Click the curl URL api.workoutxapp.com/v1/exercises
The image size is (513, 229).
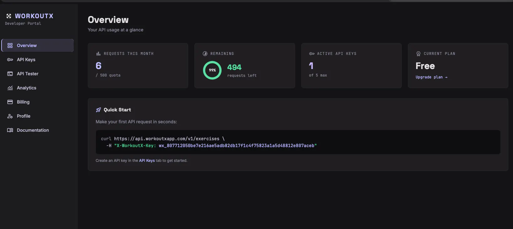point(167,139)
